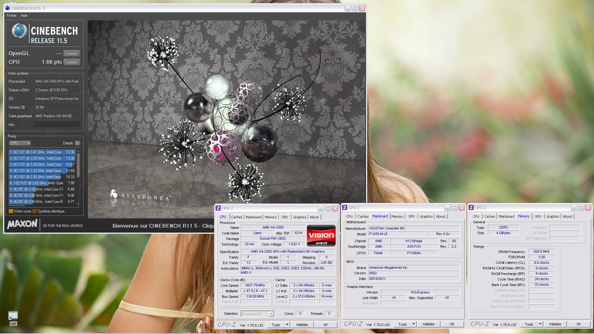
Task: Click the ranking list scrollbar
Action: pyautogui.click(x=78, y=165)
